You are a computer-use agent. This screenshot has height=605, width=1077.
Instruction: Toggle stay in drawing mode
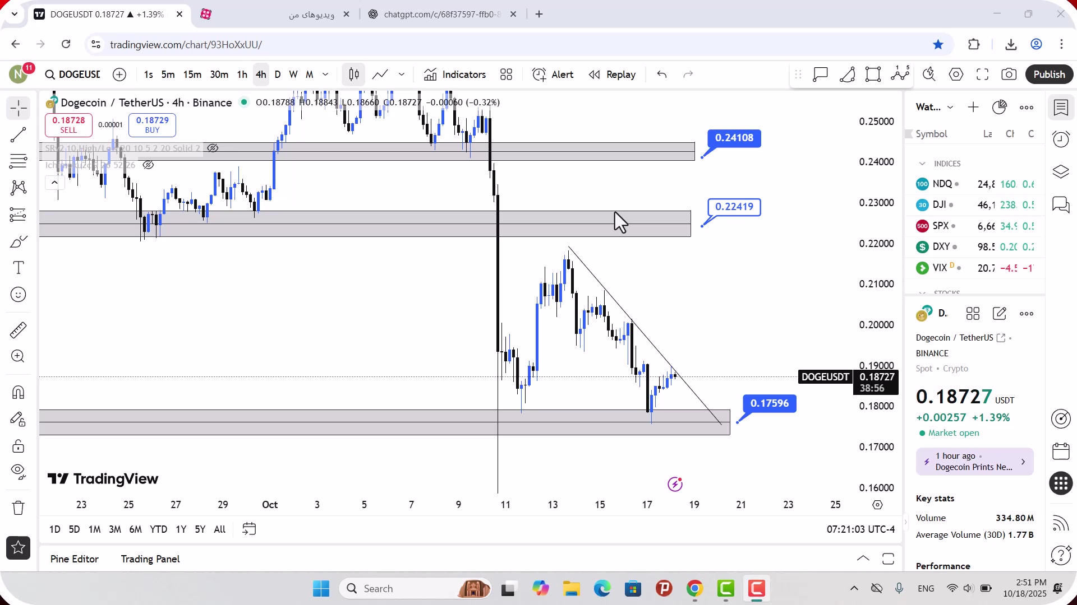coord(19,419)
